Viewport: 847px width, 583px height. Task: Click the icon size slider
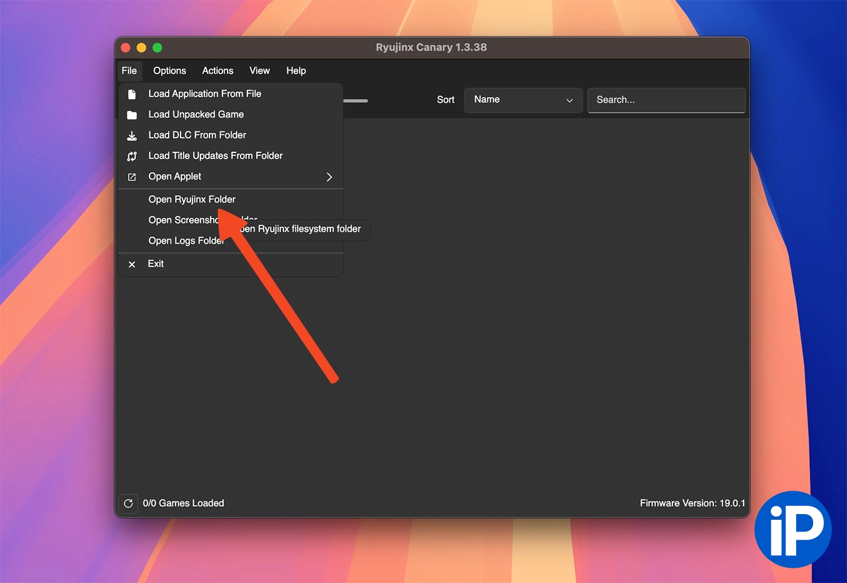[x=355, y=100]
